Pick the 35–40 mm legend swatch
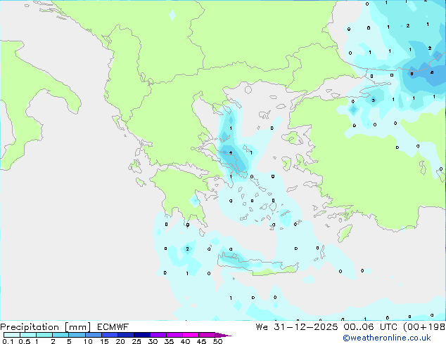This screenshot has height=344, width=446. click(x=174, y=335)
